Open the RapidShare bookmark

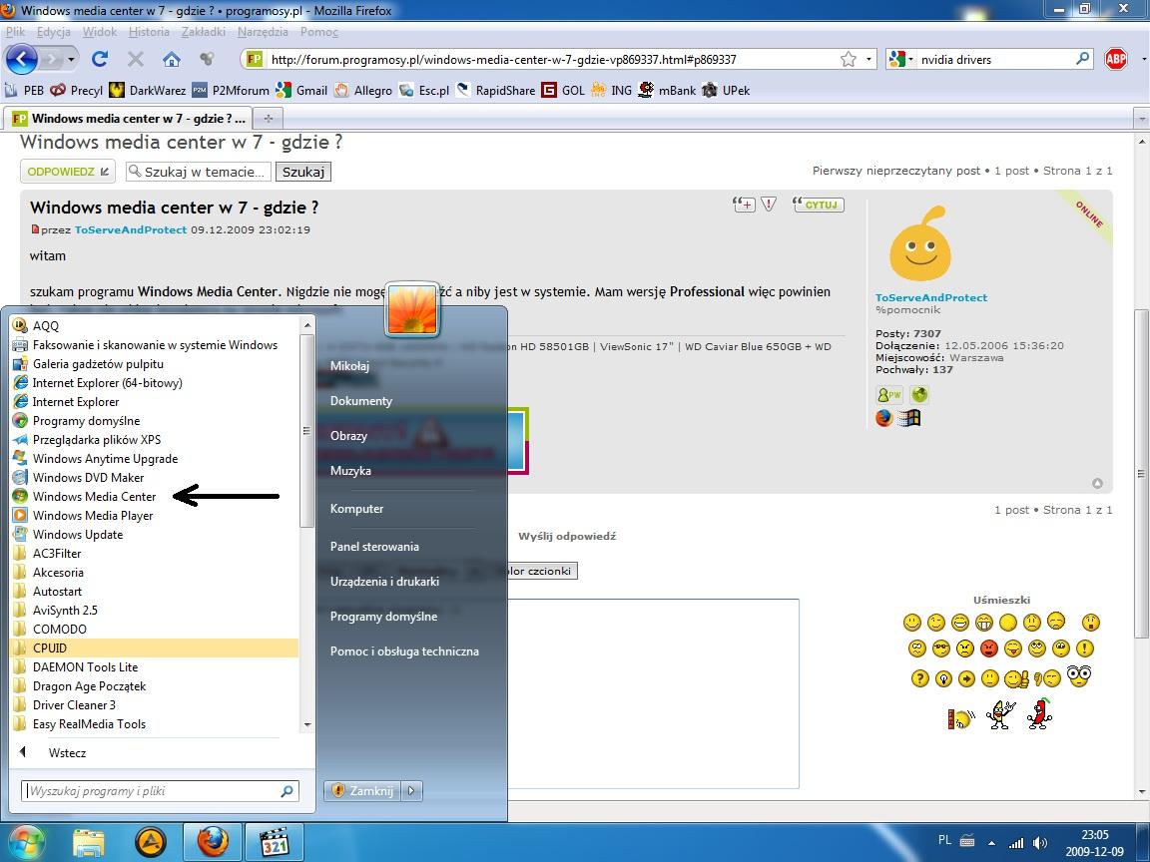click(496, 90)
